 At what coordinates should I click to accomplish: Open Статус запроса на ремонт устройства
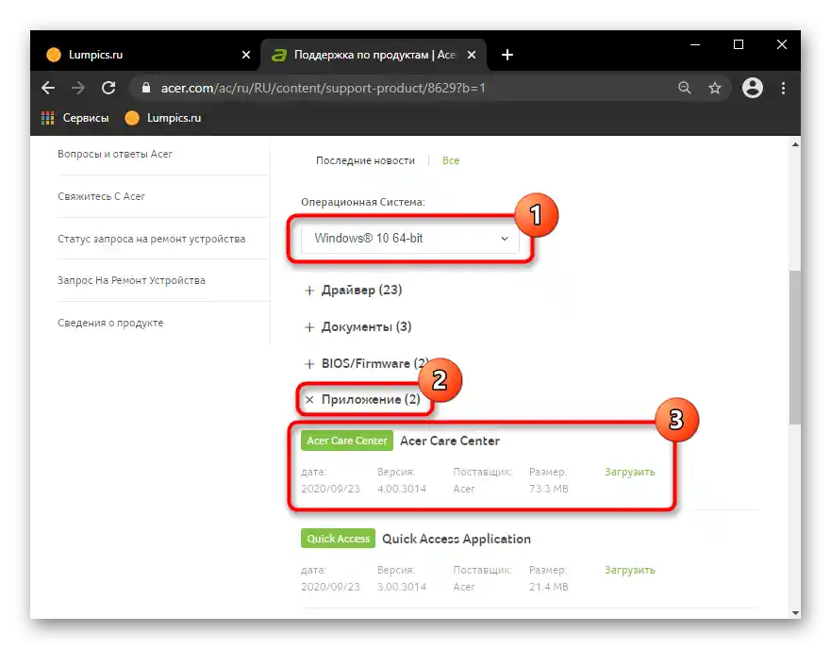pyautogui.click(x=152, y=240)
